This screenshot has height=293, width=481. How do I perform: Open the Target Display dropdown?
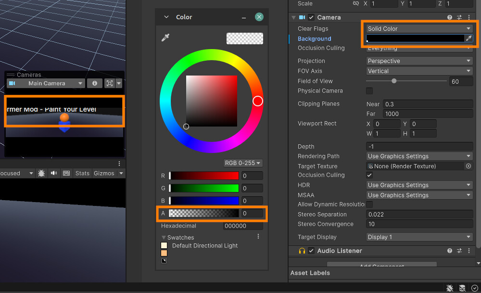click(419, 237)
